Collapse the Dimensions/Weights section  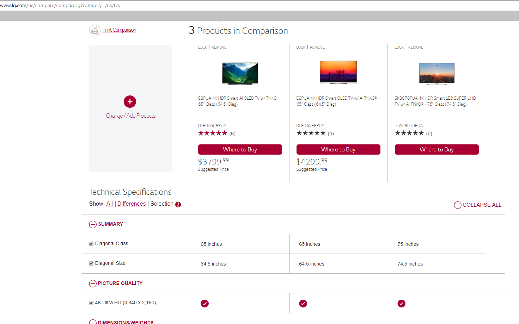(93, 322)
